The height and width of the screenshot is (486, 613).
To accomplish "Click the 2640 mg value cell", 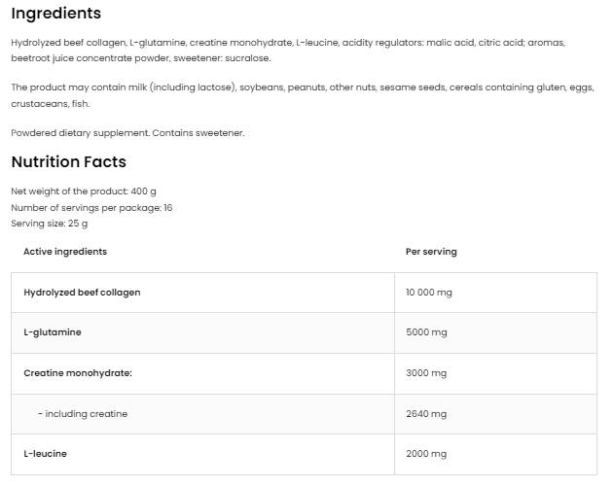I will pyautogui.click(x=426, y=414).
